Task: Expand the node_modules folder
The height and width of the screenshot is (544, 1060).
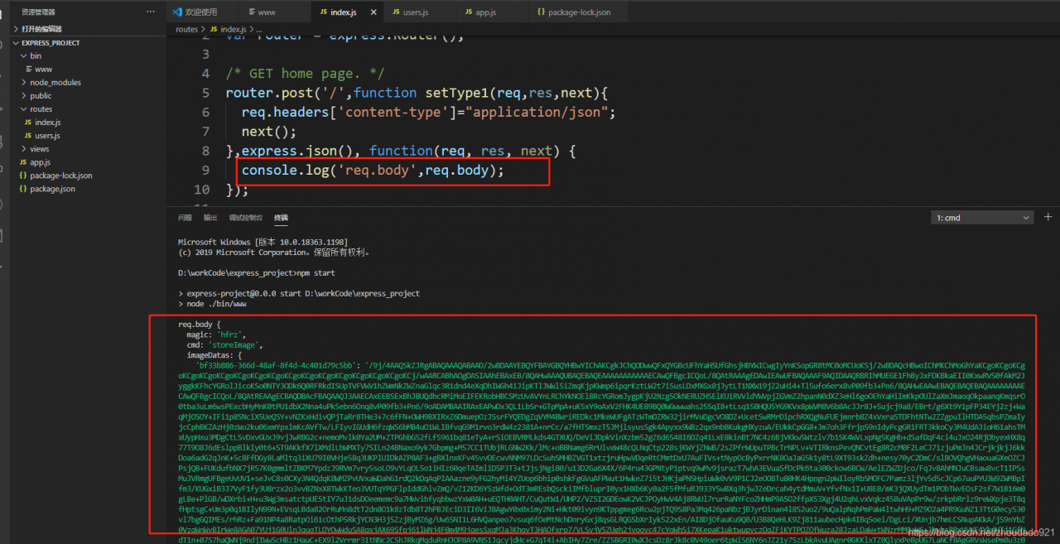Action: 55,83
